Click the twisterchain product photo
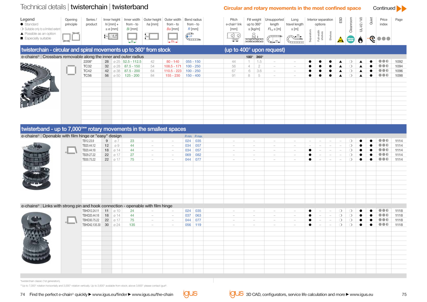427x302 pixels. pyautogui.click(x=39, y=85)
